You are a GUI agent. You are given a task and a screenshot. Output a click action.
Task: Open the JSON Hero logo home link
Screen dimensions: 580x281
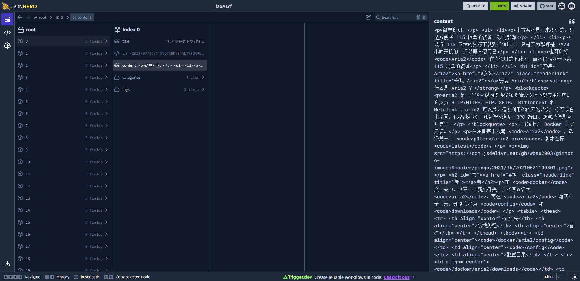(x=20, y=6)
